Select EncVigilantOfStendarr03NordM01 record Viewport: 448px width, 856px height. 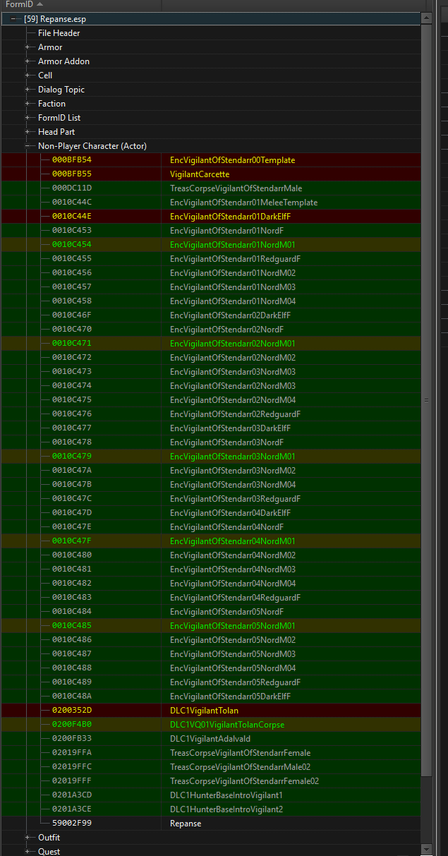tap(211, 457)
